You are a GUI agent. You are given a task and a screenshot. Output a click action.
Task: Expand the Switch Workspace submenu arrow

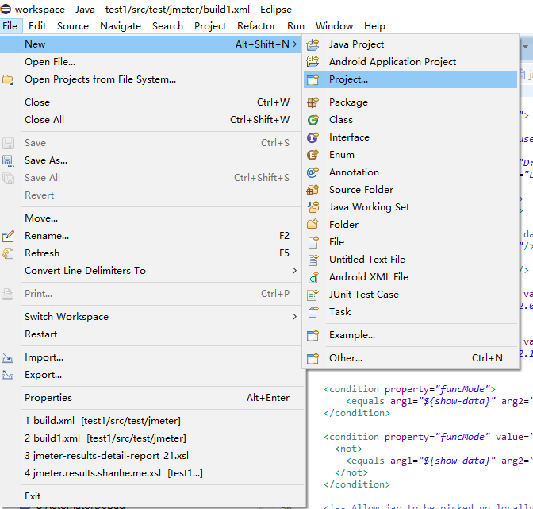pyautogui.click(x=294, y=316)
